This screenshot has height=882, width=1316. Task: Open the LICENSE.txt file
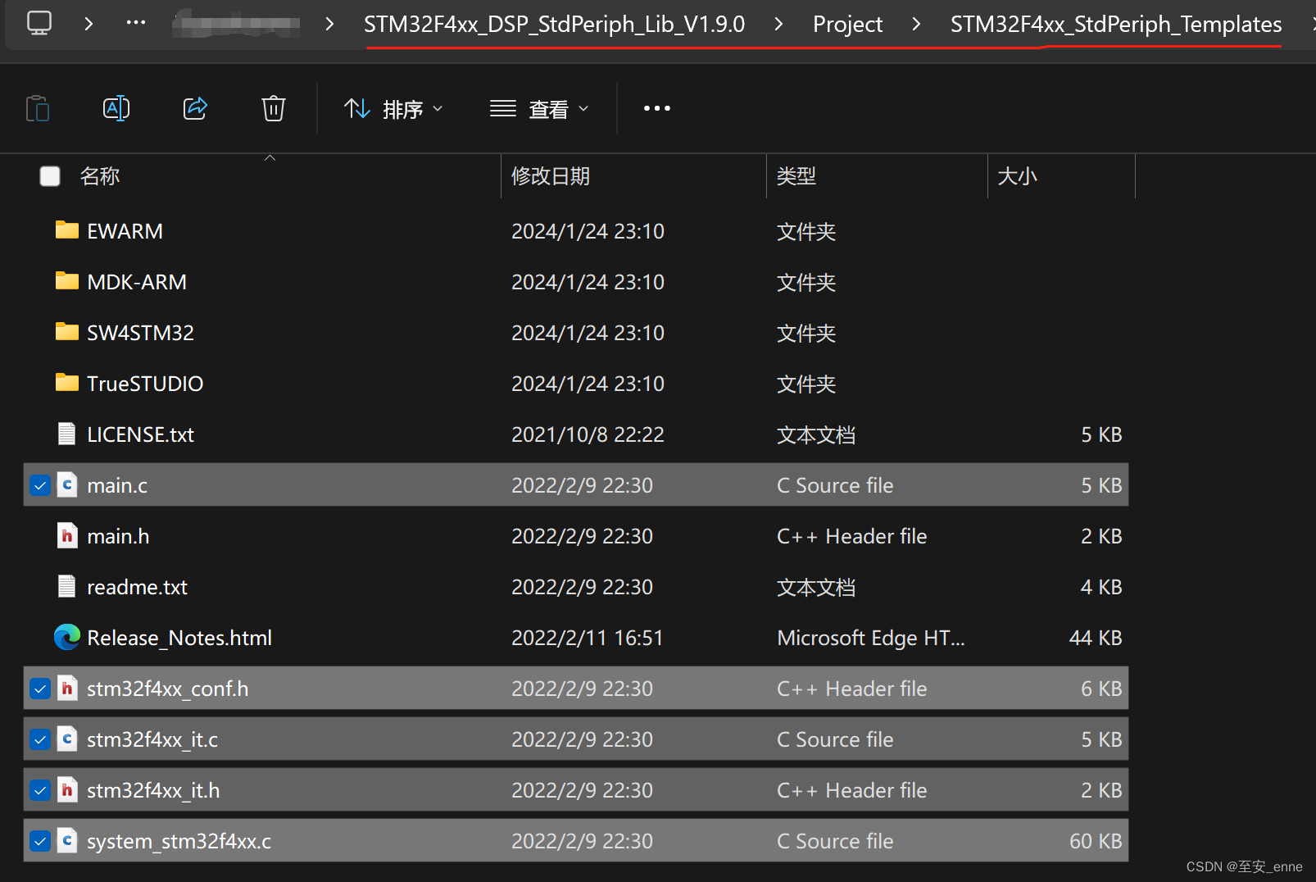[140, 434]
